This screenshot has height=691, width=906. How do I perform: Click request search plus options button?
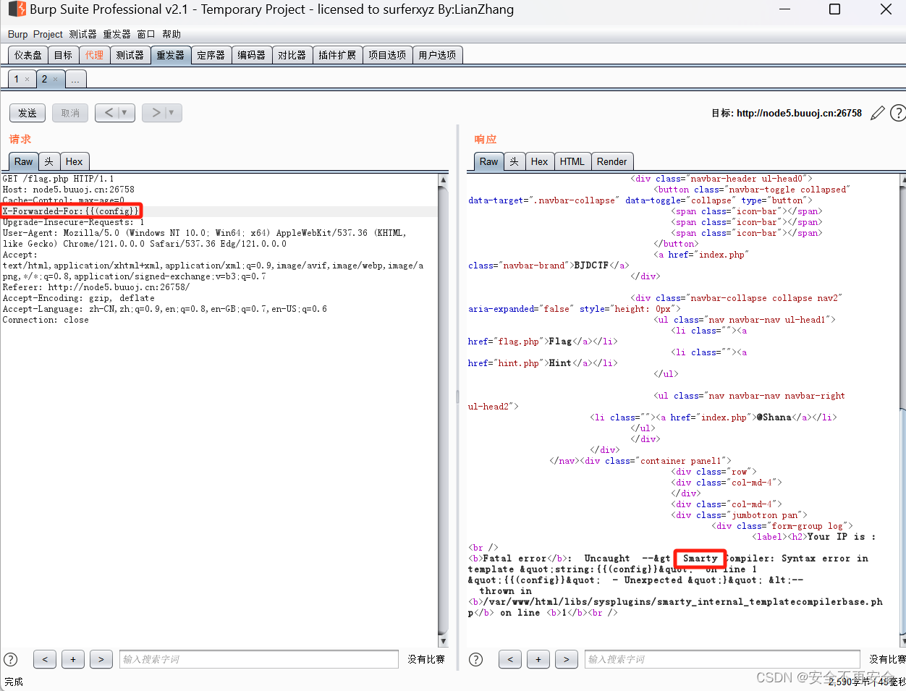click(73, 659)
